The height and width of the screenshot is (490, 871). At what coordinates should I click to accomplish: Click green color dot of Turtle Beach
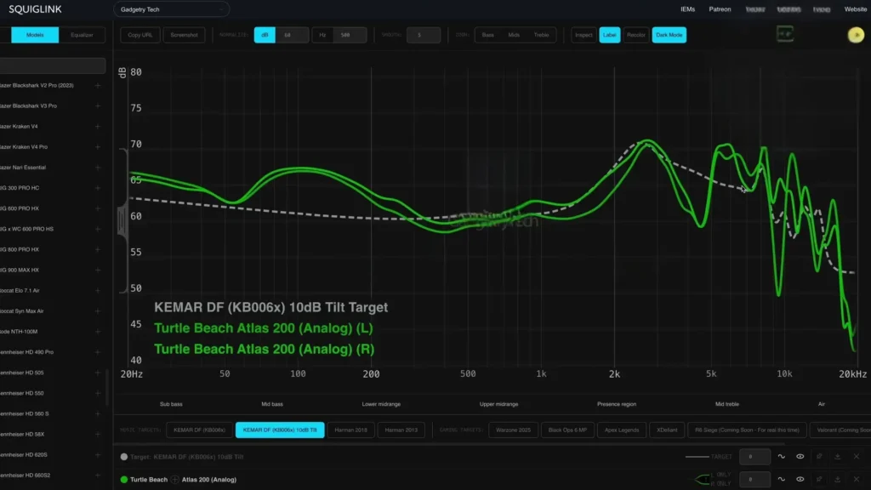point(124,480)
